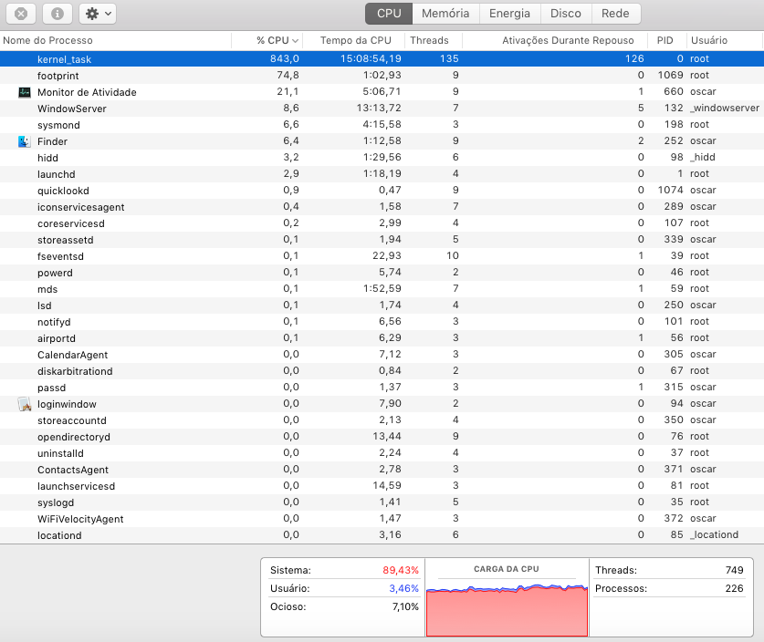Select the fseventsd process
764x642 pixels.
coord(382,256)
